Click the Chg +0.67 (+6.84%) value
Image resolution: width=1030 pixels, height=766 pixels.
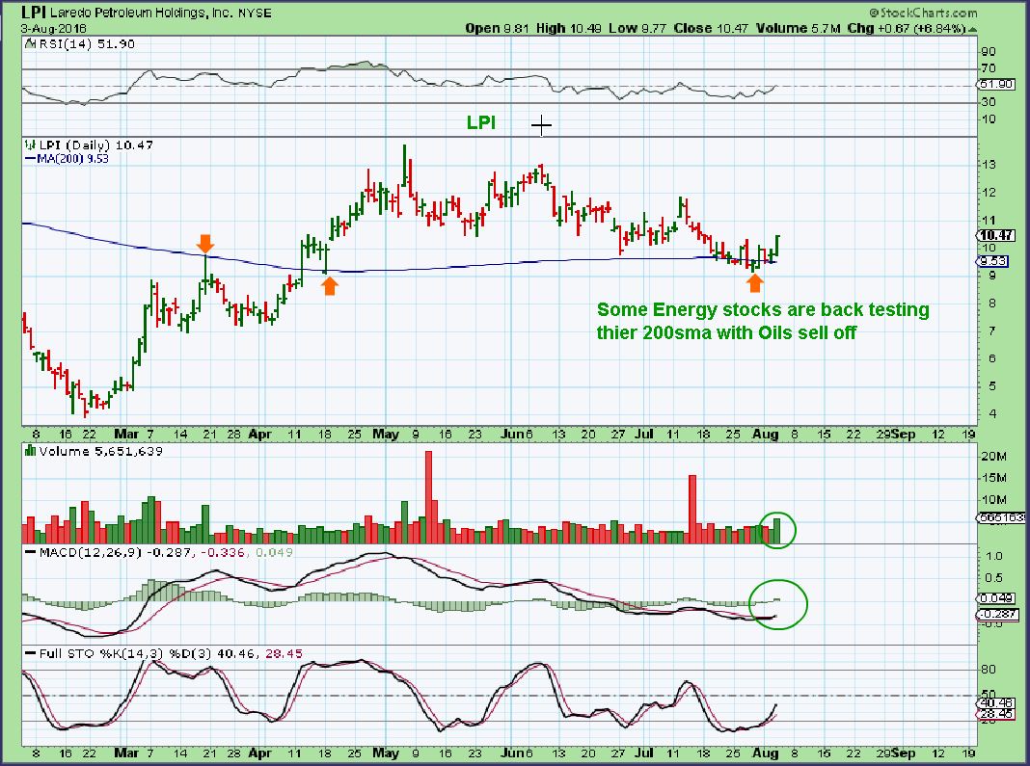pos(907,28)
